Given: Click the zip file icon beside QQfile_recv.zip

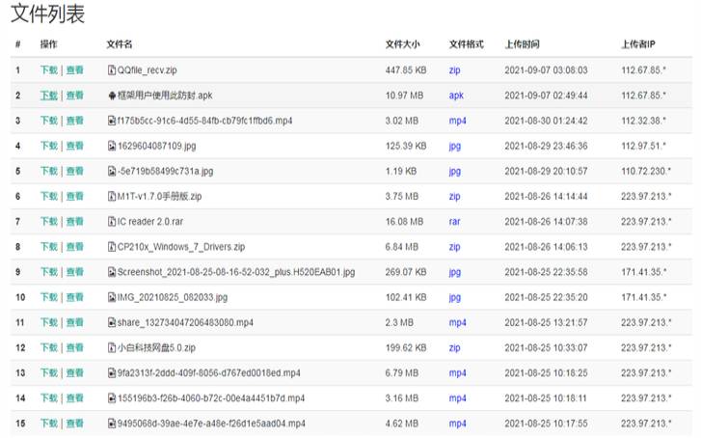Looking at the screenshot, I should coord(112,69).
